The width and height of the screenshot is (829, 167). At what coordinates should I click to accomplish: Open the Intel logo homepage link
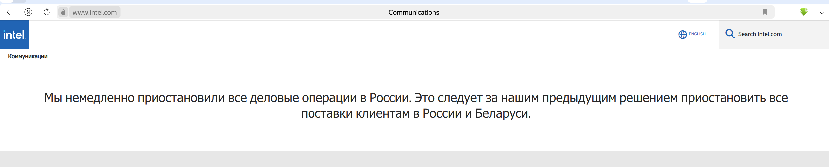tap(15, 35)
